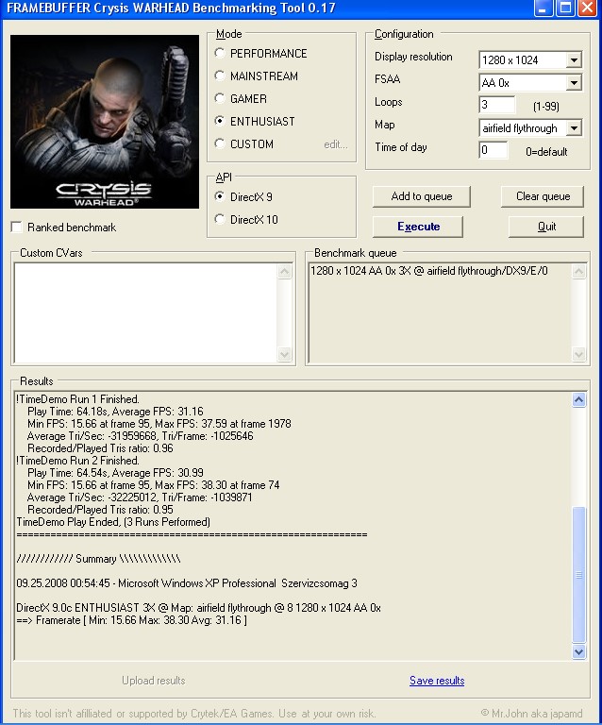Screen dimensions: 602x725
Task: Click inside the Custom CVars text area
Action: pyautogui.click(x=146, y=312)
